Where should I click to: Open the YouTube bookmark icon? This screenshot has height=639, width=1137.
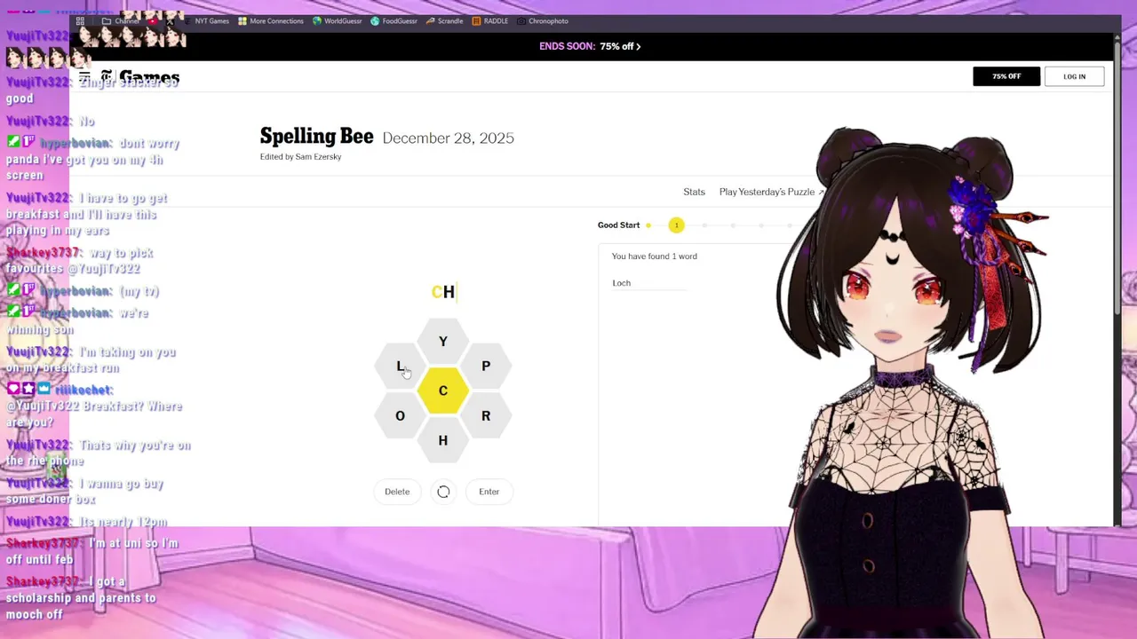[x=153, y=20]
